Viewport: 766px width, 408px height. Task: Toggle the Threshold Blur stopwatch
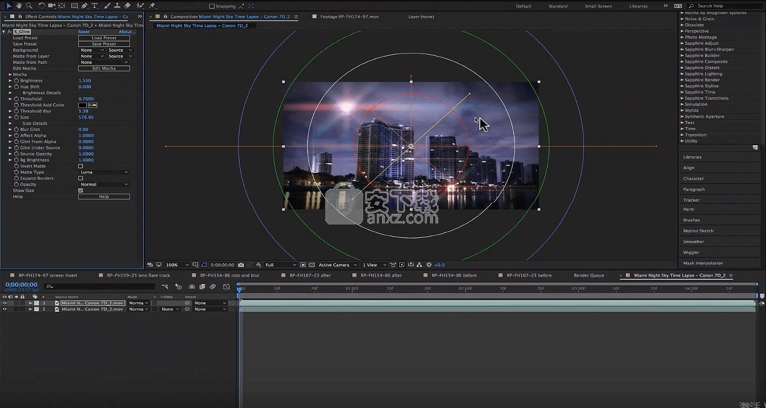pyautogui.click(x=17, y=111)
